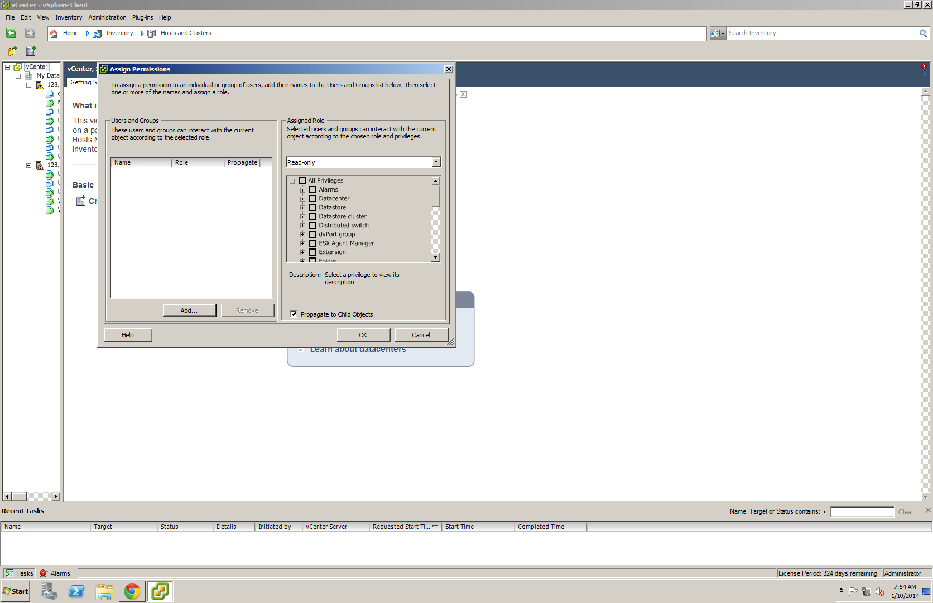Open PowerShell from the taskbar
Viewport: 933px width, 603px height.
76,591
